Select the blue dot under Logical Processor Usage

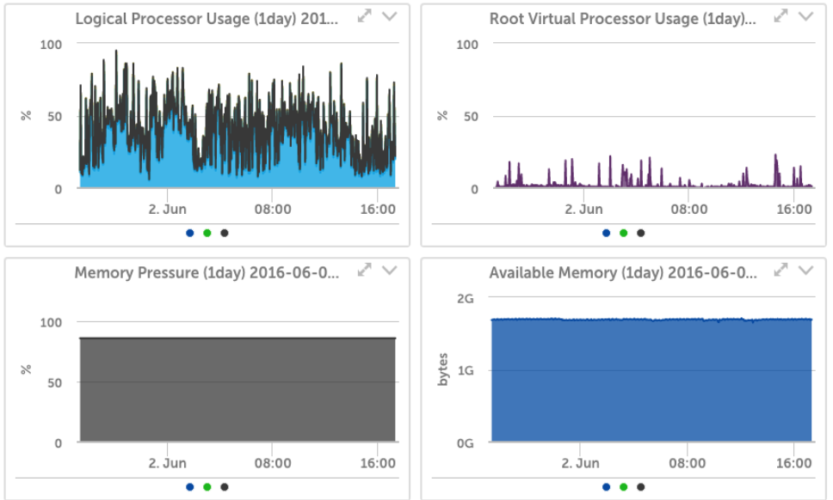(189, 232)
